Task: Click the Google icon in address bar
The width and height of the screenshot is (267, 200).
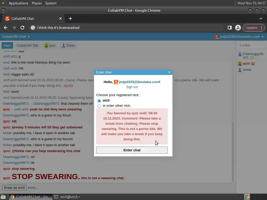Action: coord(33,28)
